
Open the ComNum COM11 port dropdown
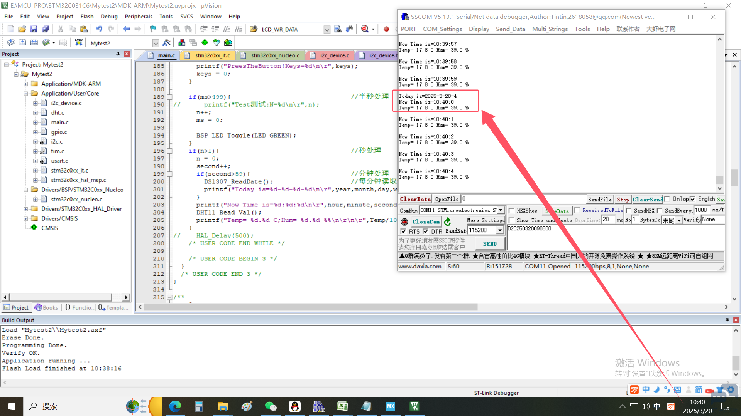point(501,210)
